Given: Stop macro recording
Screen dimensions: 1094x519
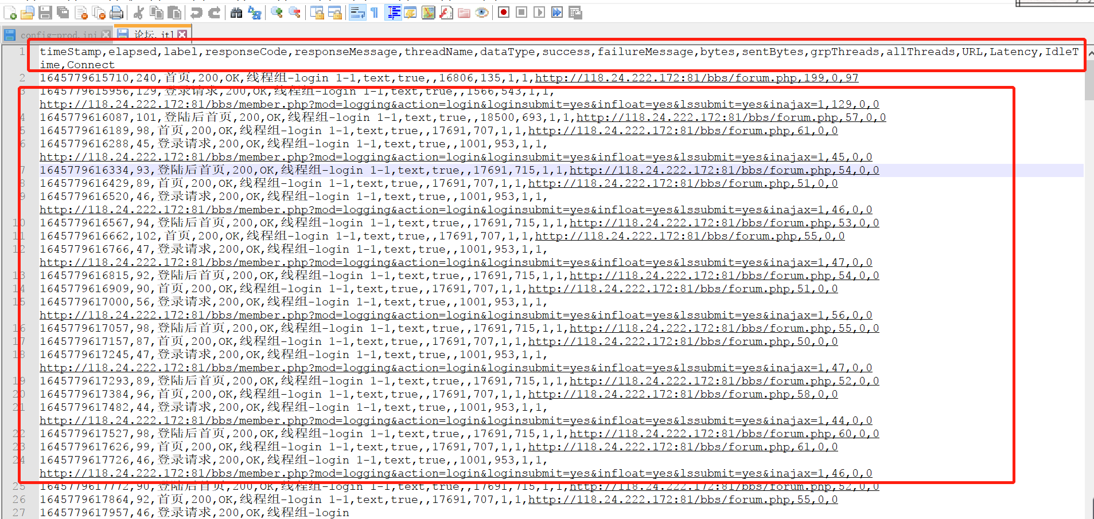Looking at the screenshot, I should coord(521,13).
